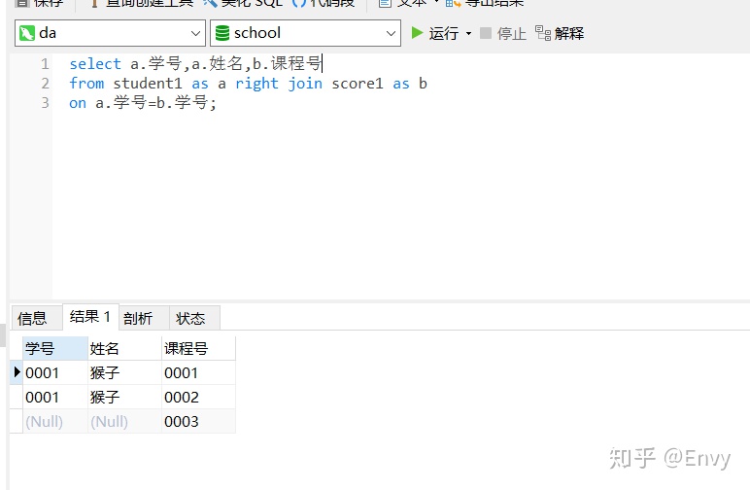Open the 'school' database dropdown
Screen dimensions: 750x490
(391, 33)
